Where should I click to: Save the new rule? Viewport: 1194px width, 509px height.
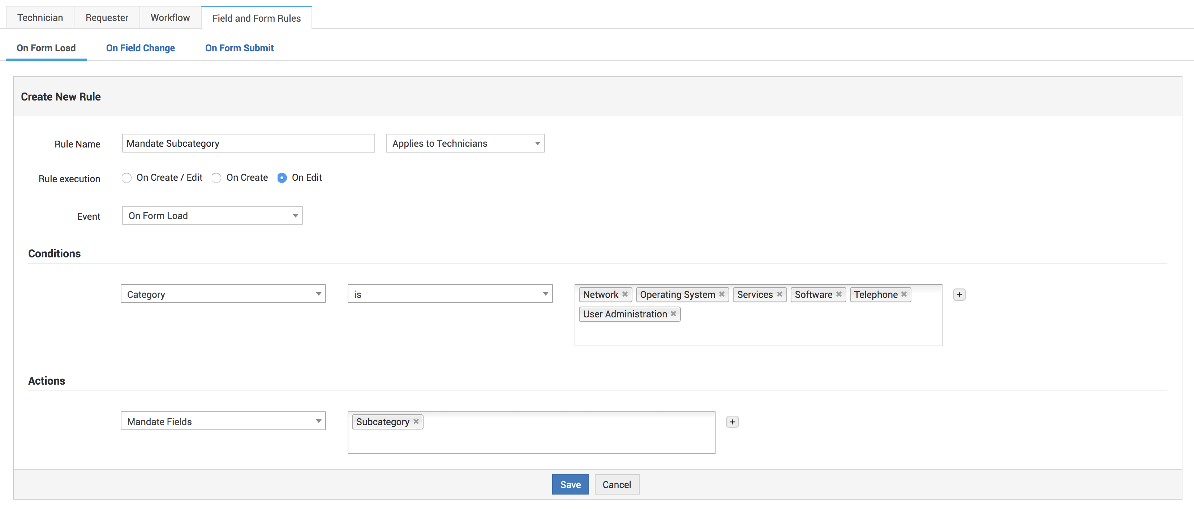click(570, 484)
